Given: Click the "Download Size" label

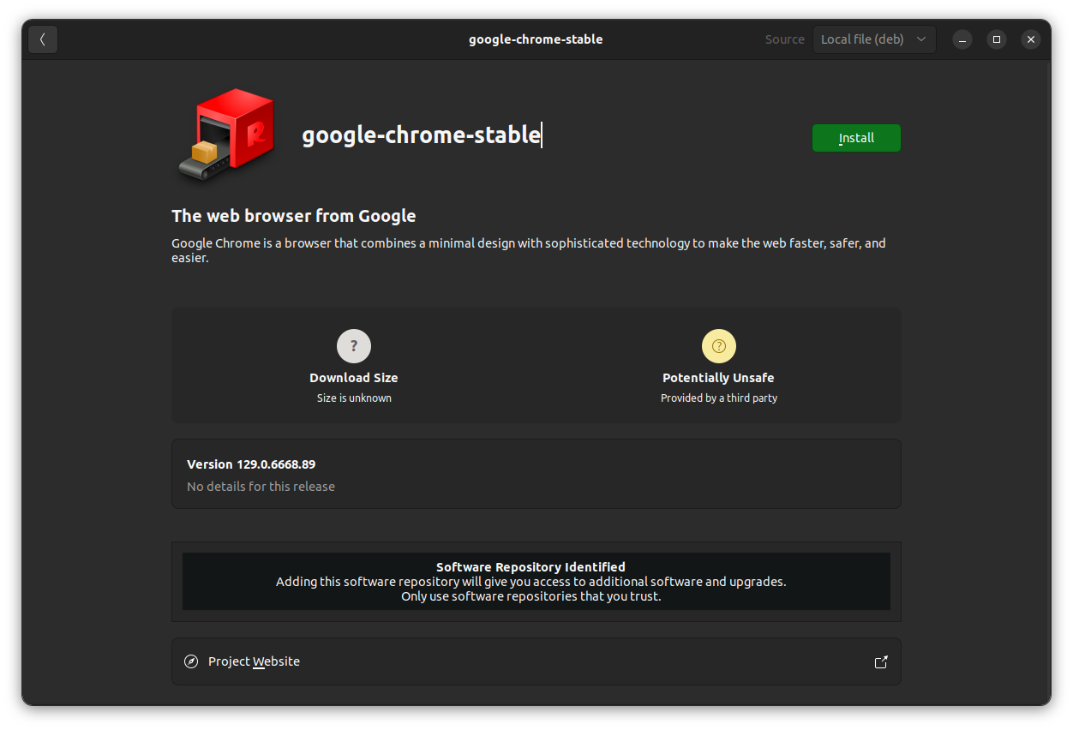Looking at the screenshot, I should tap(354, 378).
